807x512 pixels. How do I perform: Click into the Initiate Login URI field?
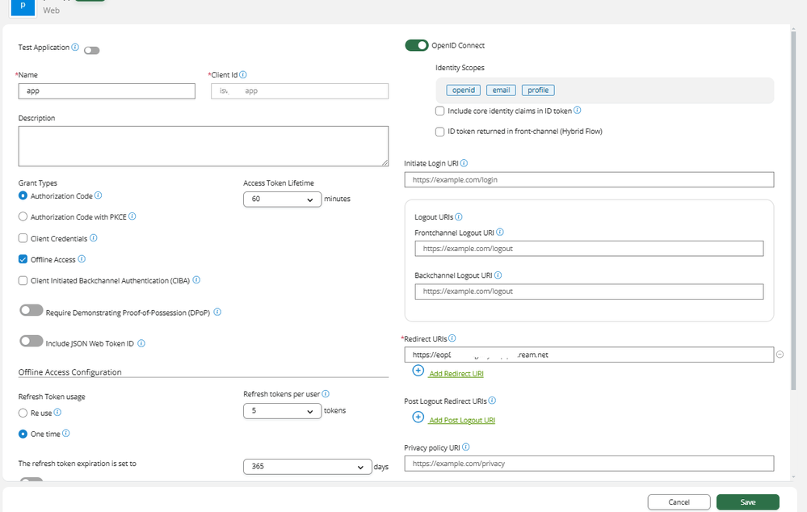point(589,179)
